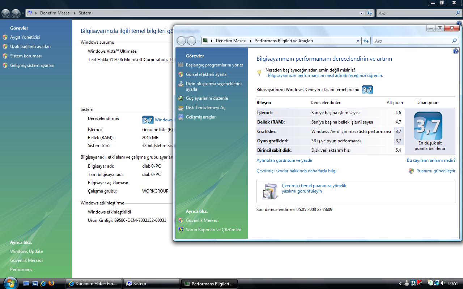Click the power battery tray icon

pyautogui.click(x=430, y=283)
